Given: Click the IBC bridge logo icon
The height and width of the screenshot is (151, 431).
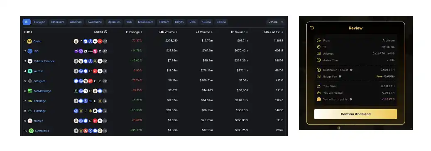Looking at the screenshot, I should (x=30, y=51).
